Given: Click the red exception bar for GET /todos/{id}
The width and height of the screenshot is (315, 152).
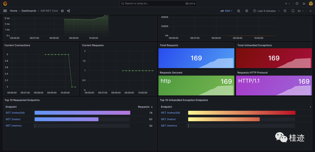Looking at the screenshot, I should point(242,113).
